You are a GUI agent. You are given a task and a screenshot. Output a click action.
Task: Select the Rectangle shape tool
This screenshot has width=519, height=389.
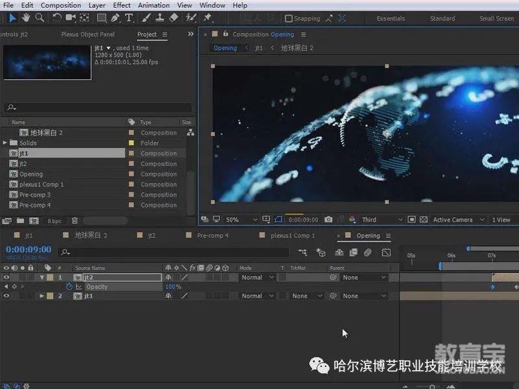tap(101, 18)
